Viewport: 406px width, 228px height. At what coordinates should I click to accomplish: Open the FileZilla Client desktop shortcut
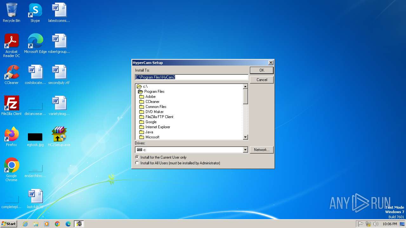coord(11,106)
